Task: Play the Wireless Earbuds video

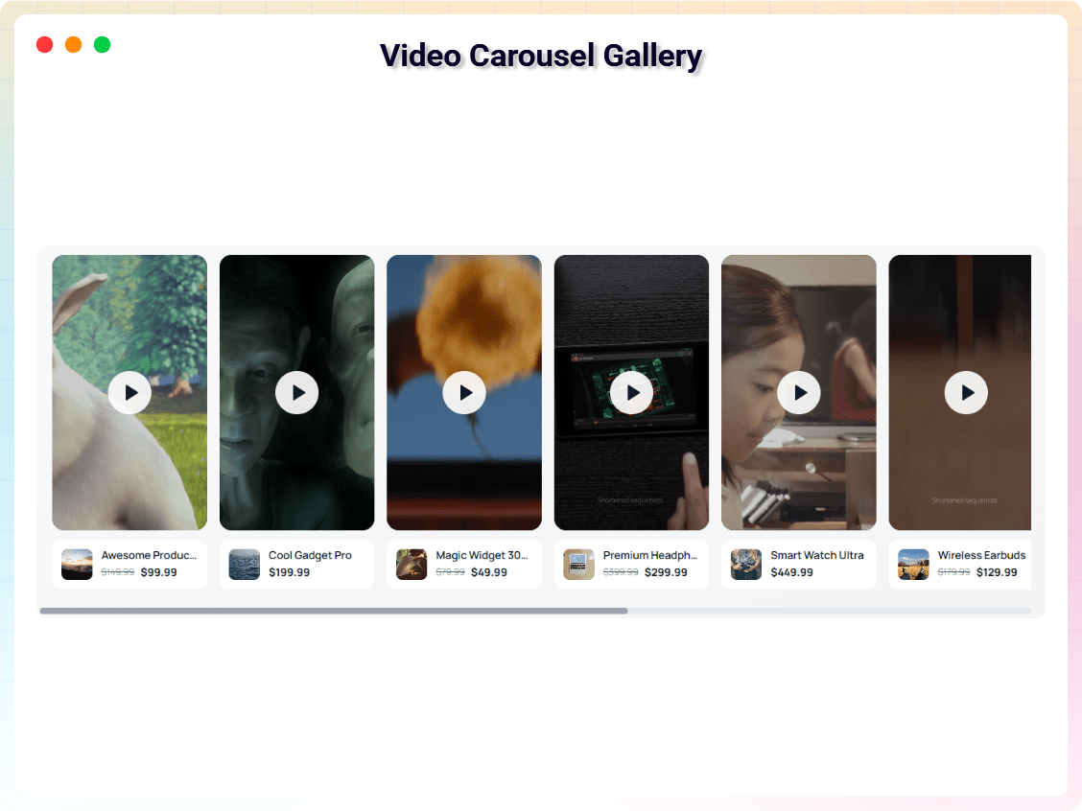Action: click(966, 392)
